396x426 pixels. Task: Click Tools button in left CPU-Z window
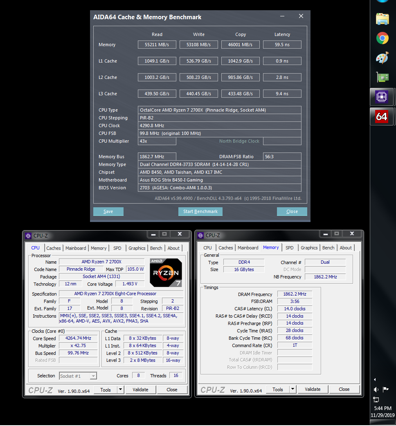pyautogui.click(x=106, y=390)
